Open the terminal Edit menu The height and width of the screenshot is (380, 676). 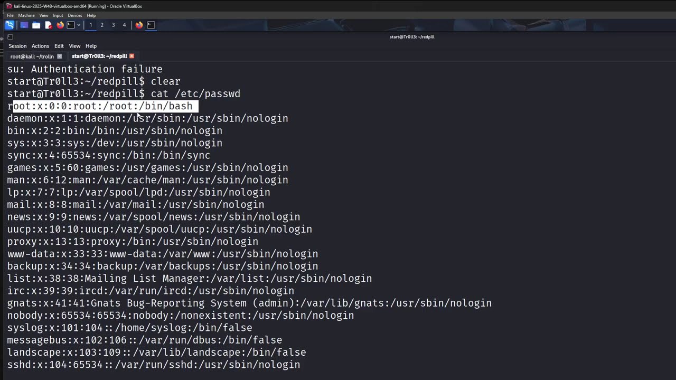coord(59,46)
